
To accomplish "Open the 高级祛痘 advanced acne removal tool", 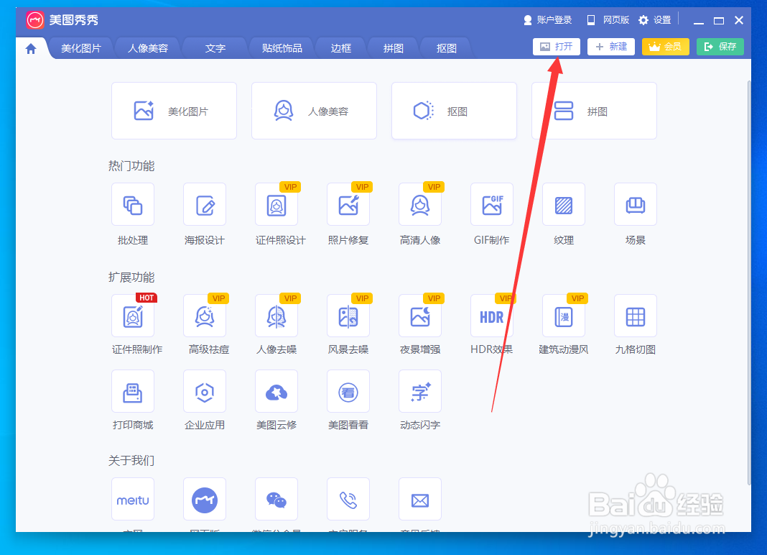I will point(205,316).
